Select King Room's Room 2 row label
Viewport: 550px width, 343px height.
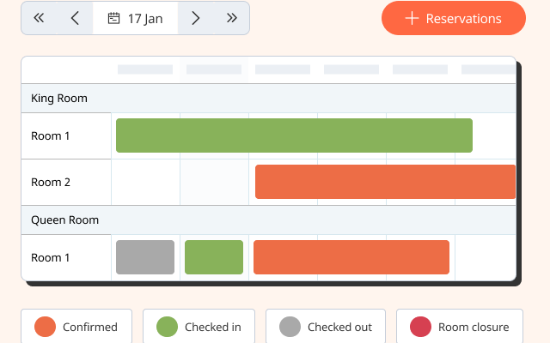point(51,182)
